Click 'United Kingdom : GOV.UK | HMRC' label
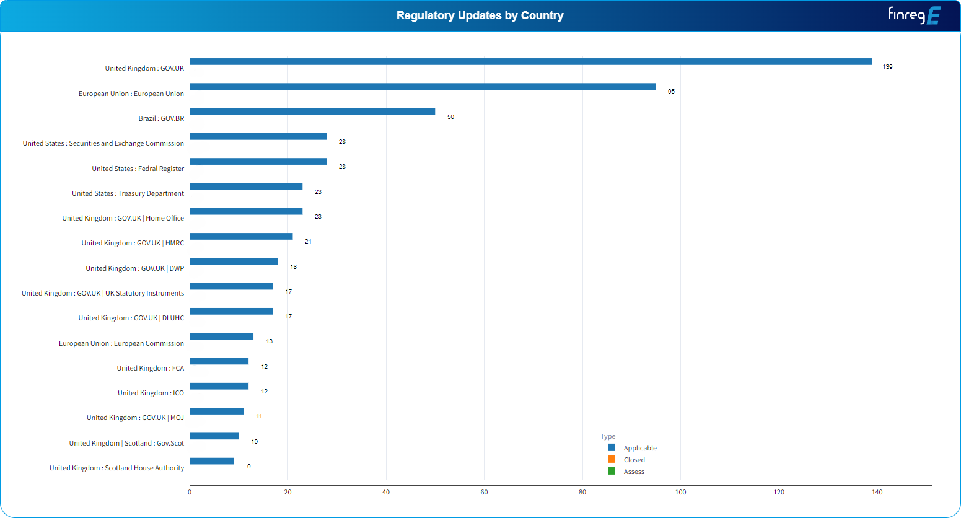Screen dimensions: 961x518 [x=133, y=243]
